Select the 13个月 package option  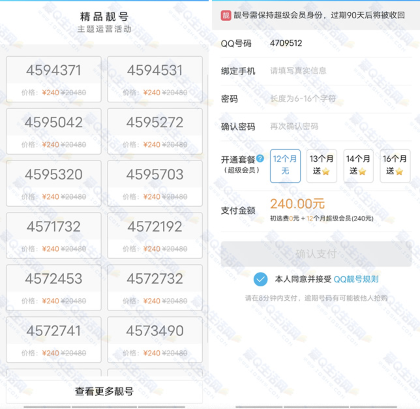click(x=322, y=166)
